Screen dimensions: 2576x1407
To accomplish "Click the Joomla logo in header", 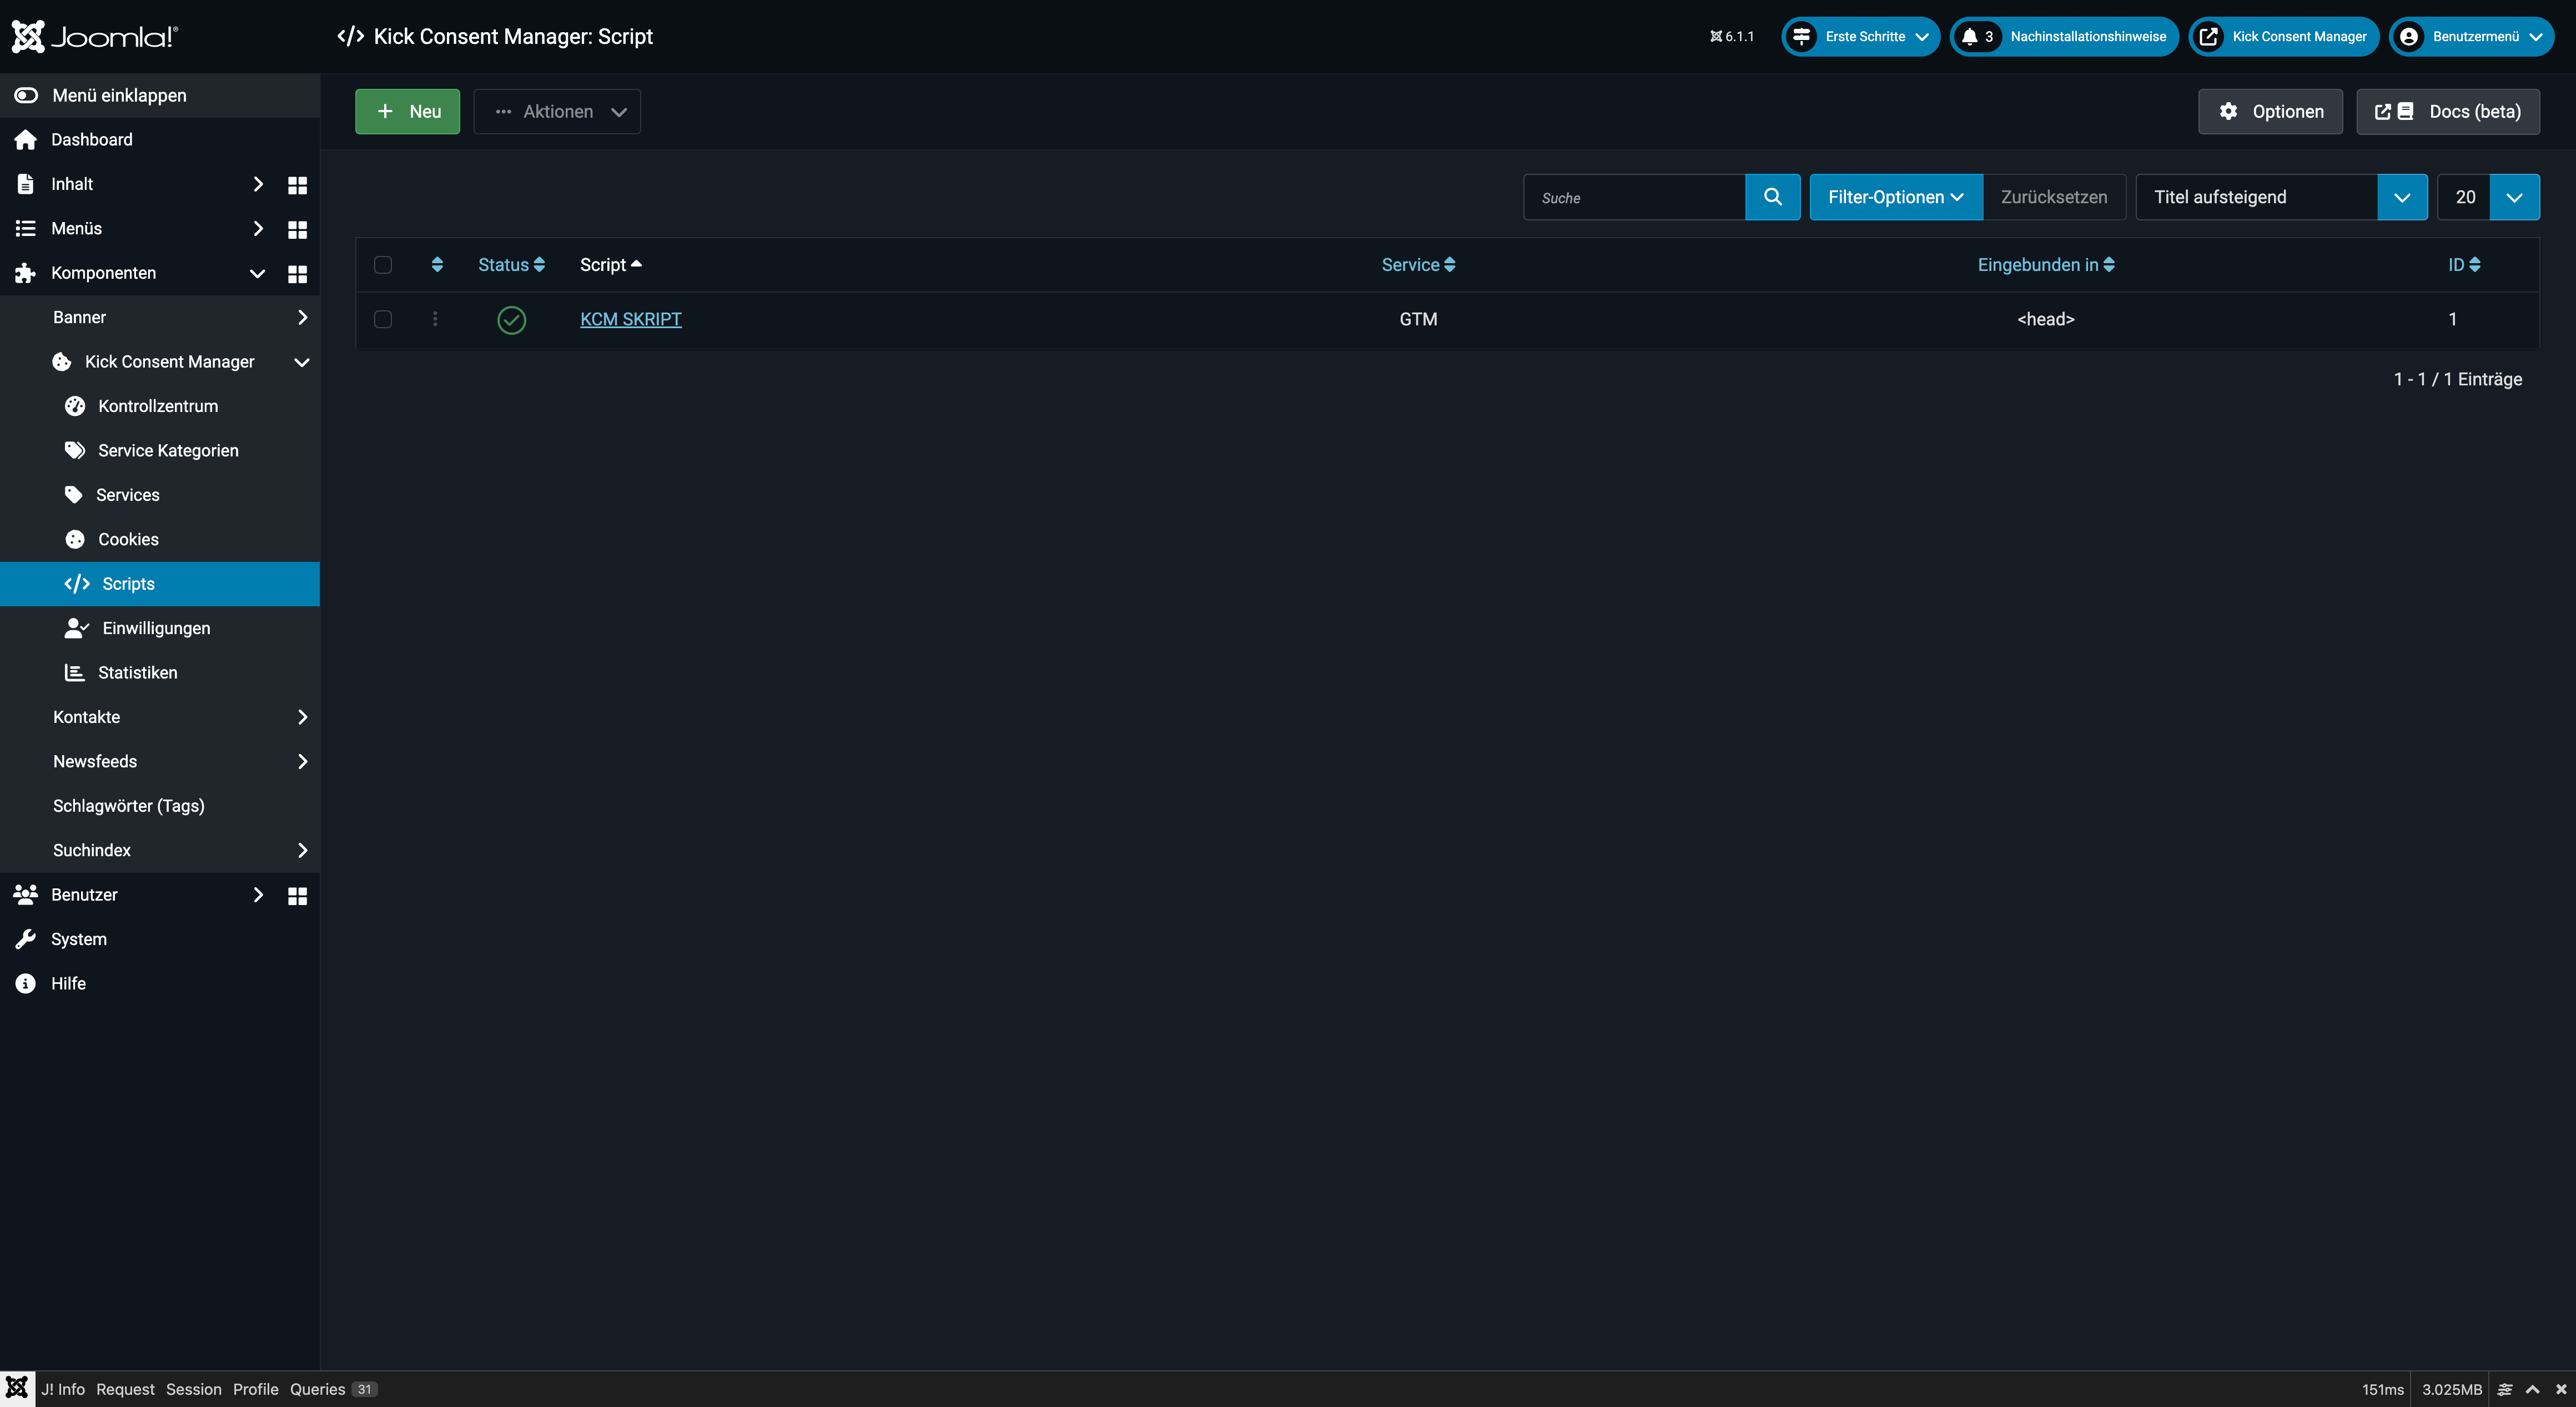I will (94, 36).
